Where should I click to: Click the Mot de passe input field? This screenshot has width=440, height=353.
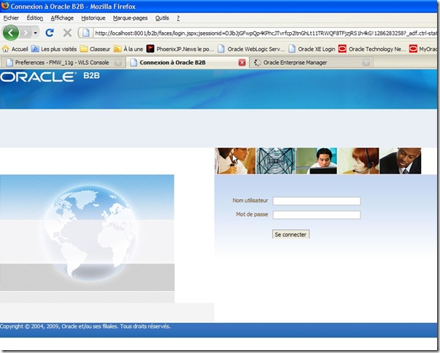point(317,214)
